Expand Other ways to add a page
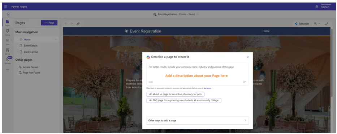Screen dimensions: 337x134 [197, 120]
